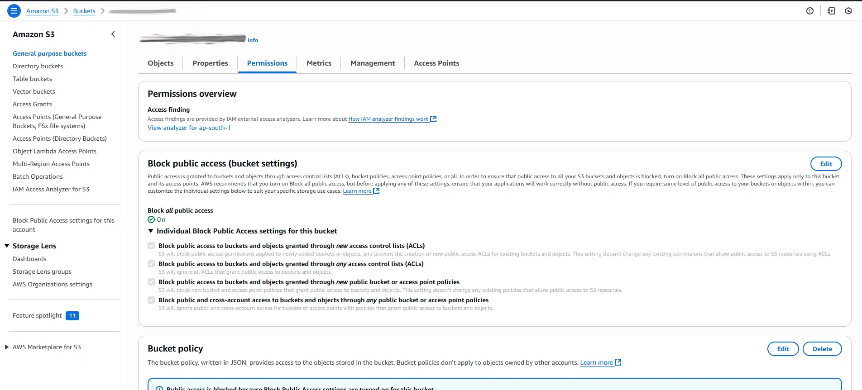Open the Access Points tab
Viewport: 862px width, 390px height.
[x=436, y=63]
